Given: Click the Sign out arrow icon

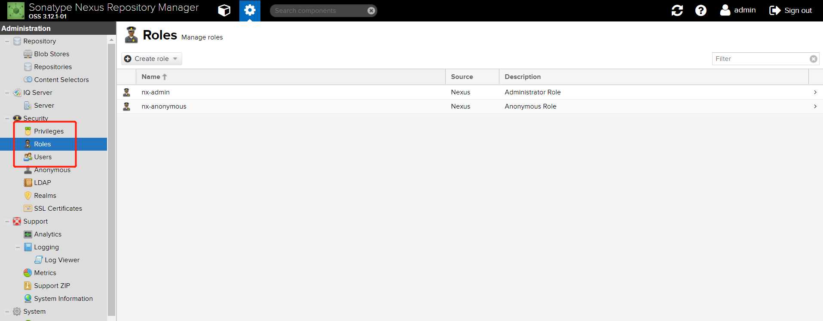Looking at the screenshot, I should pyautogui.click(x=775, y=10).
